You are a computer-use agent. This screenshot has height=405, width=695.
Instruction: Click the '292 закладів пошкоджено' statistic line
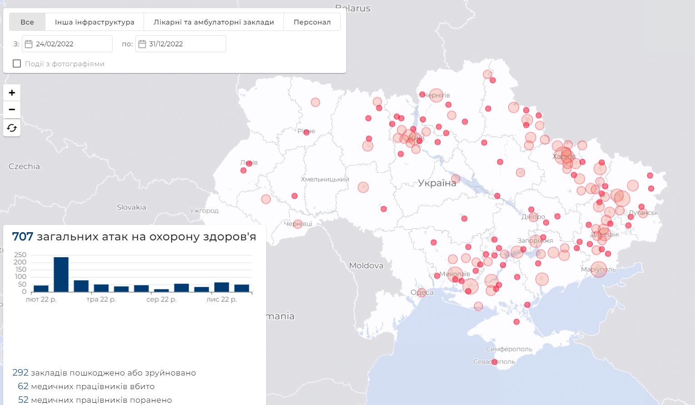[104, 373]
